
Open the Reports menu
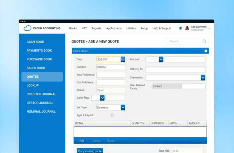pos(96,28)
